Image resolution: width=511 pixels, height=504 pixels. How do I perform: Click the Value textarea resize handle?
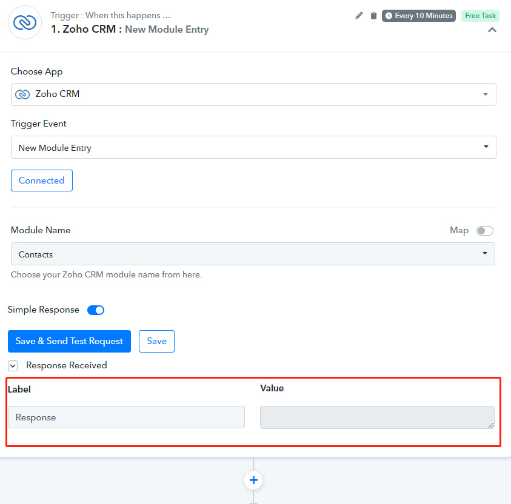491,425
